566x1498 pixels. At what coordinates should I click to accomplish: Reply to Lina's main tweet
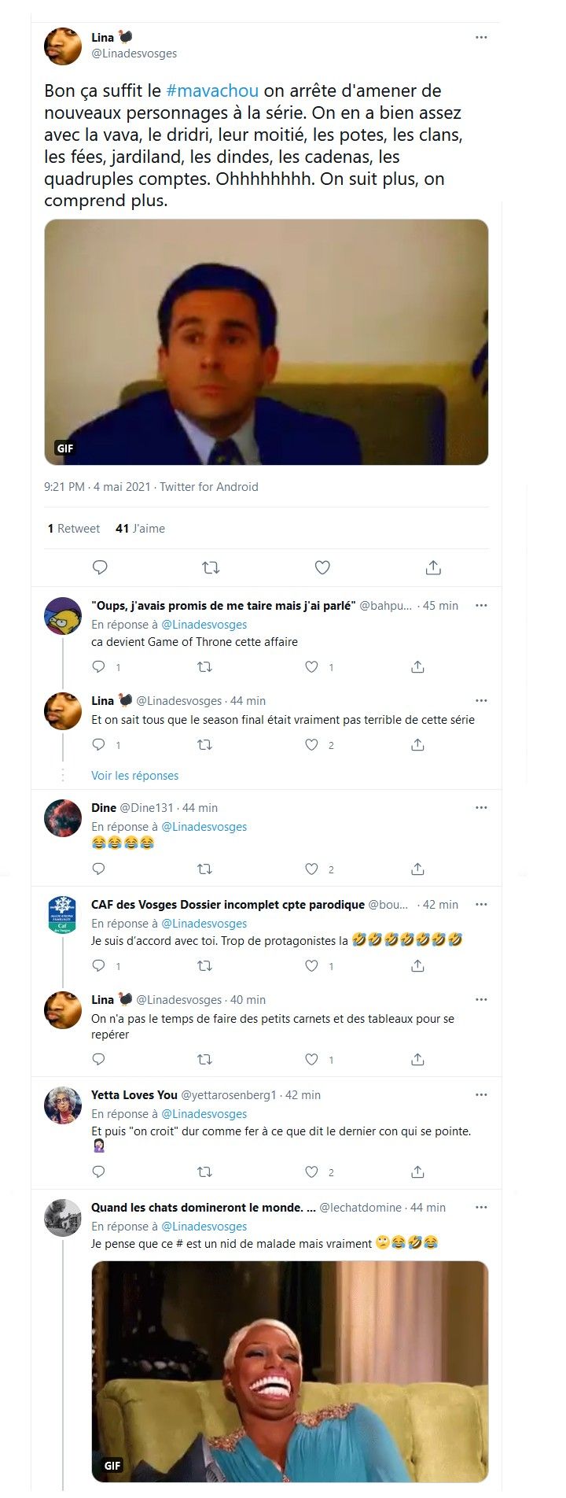pyautogui.click(x=100, y=567)
